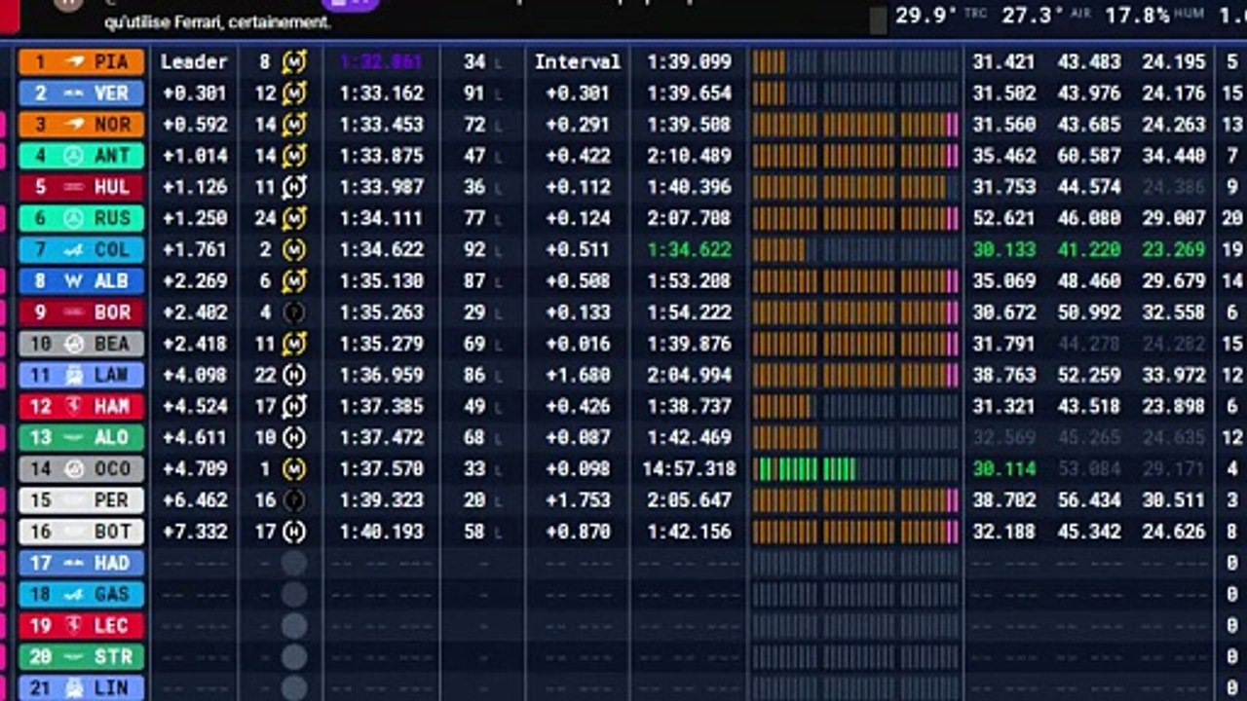1247x701 pixels.
Task: Click the green last lap 1:34.622
Action: point(689,250)
